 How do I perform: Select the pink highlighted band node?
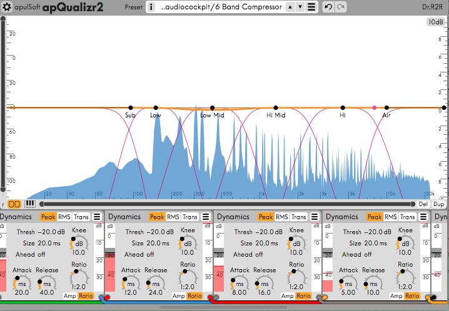375,108
